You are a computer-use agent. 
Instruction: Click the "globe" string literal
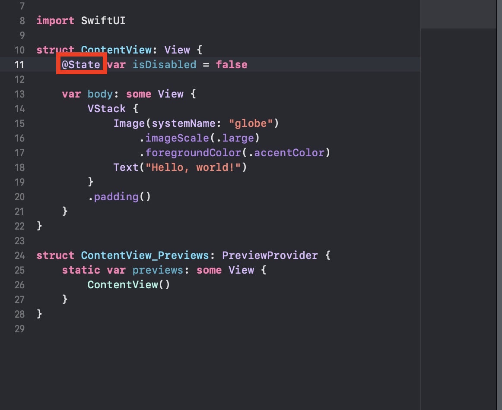click(x=251, y=123)
